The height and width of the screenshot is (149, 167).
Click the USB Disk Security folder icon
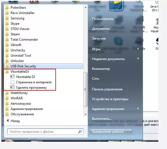(7, 66)
